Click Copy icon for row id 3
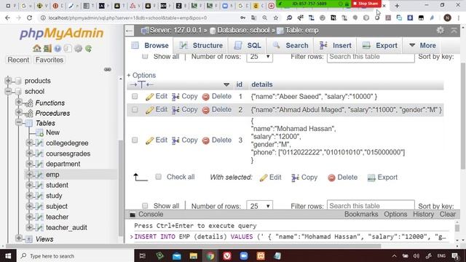The image size is (466, 262). coord(175,140)
